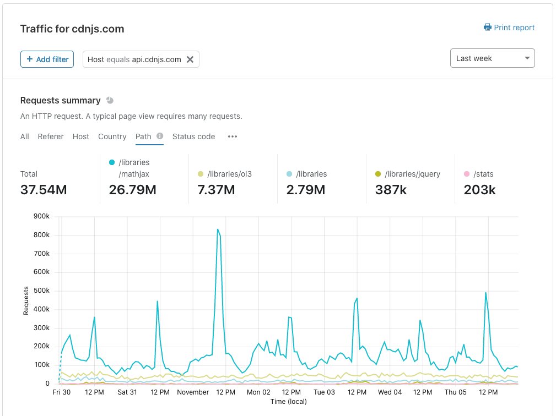This screenshot has height=416, width=556.
Task: Switch to the Country tab
Action: coord(112,136)
